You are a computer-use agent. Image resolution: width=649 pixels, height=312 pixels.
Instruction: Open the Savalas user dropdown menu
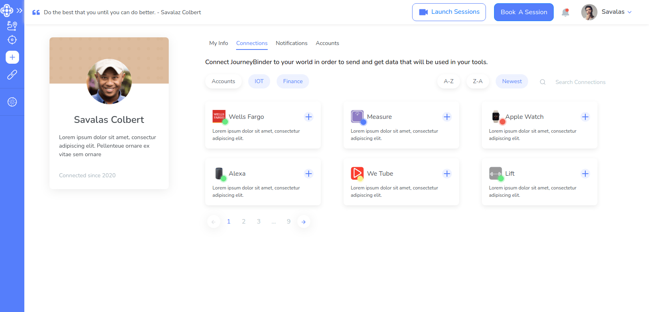pos(616,12)
